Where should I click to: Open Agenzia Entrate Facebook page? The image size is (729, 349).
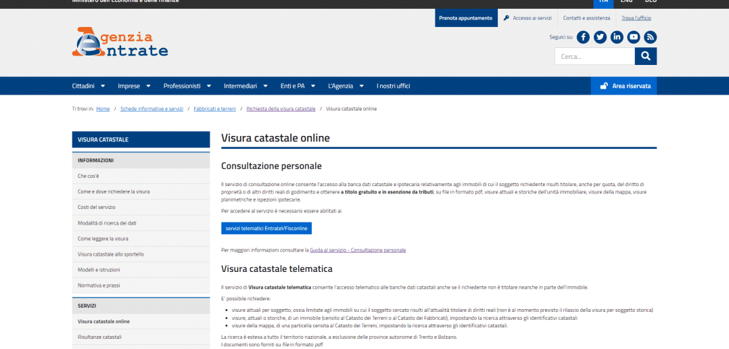(583, 37)
